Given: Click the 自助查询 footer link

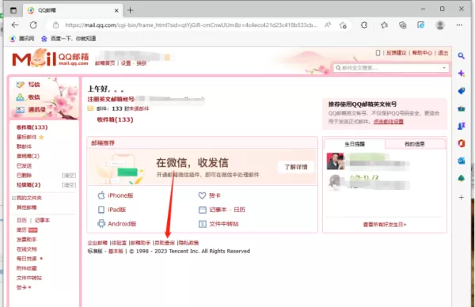Looking at the screenshot, I should pos(165,243).
